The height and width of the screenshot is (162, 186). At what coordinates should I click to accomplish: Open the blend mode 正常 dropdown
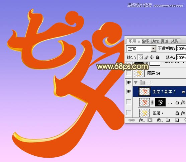141,49
